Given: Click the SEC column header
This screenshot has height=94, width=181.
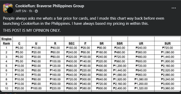Looking at the screenshot, I should pos(72,43).
